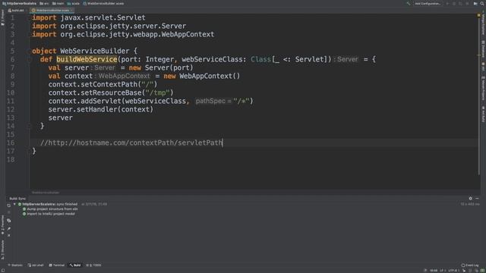Image resolution: width=486 pixels, height=273 pixels.
Task: Open the Project tool window stripe
Action: coord(2,18)
